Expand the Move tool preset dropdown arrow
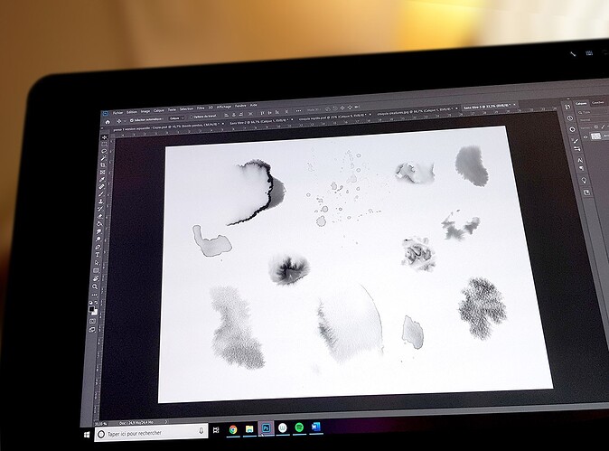The height and width of the screenshot is (451, 609). 125,121
